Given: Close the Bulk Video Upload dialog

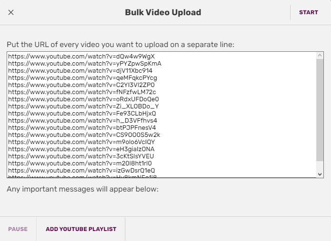Looking at the screenshot, I should click(11, 12).
